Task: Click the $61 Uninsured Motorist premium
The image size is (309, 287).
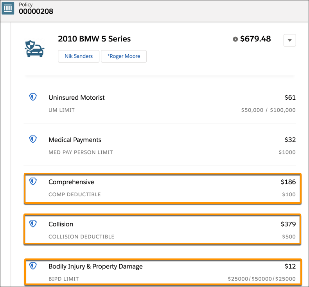Action: 290,97
